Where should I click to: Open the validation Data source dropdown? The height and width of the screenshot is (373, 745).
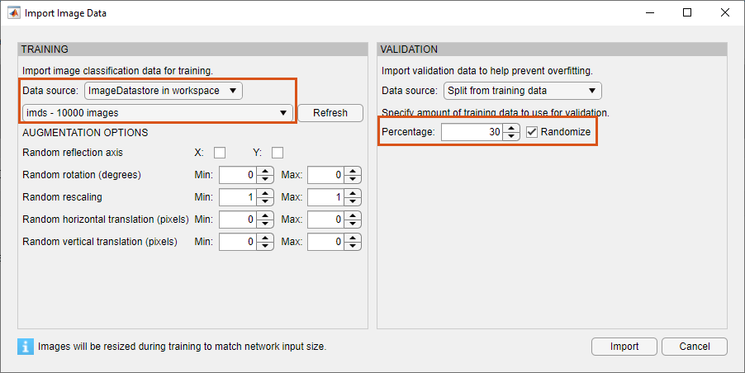coord(522,91)
